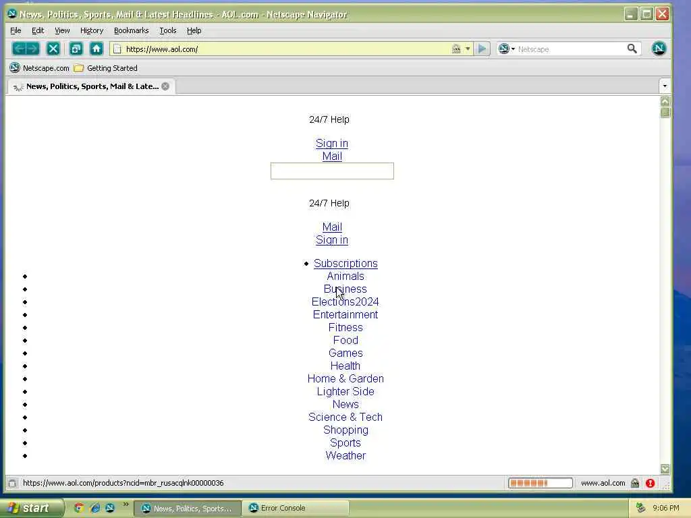Open the Help menu
Viewport: 691px width, 518px height.
point(194,30)
